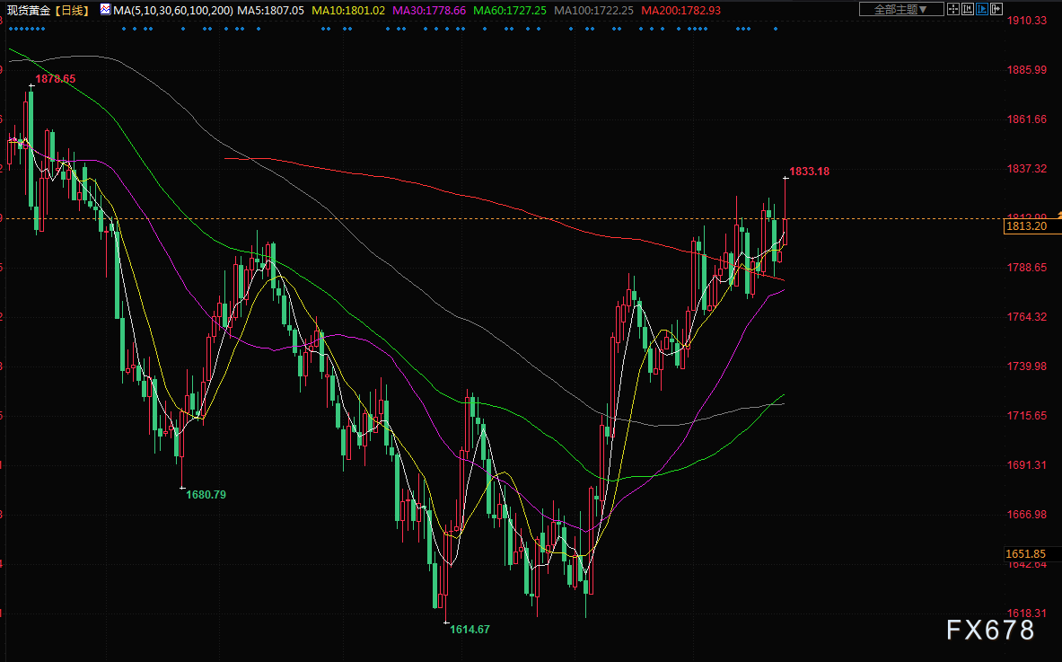Click the rightmost panel expand arrow icon
This screenshot has width=1062, height=662.
tap(995, 9)
